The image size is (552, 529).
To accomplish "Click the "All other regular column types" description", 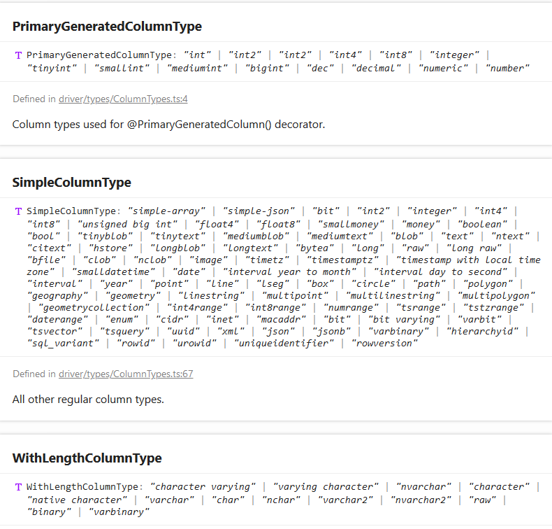I will point(87,400).
